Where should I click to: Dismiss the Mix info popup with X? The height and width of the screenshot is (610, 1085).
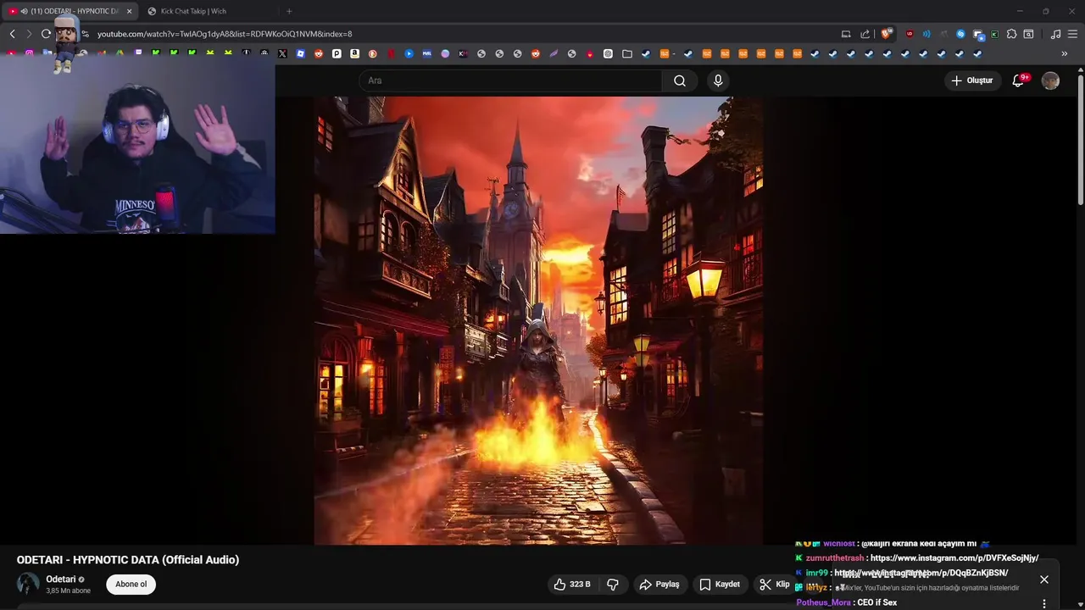1044,579
